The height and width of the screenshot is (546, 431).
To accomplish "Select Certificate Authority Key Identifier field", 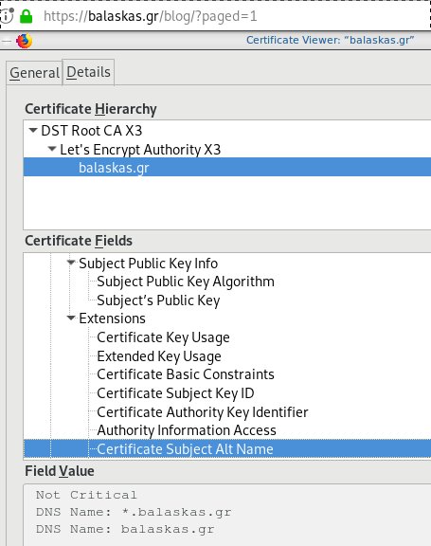I will [x=203, y=412].
